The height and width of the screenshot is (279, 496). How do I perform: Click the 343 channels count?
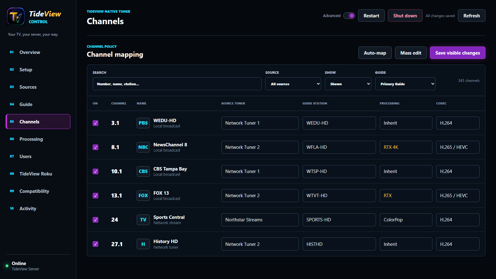469,81
